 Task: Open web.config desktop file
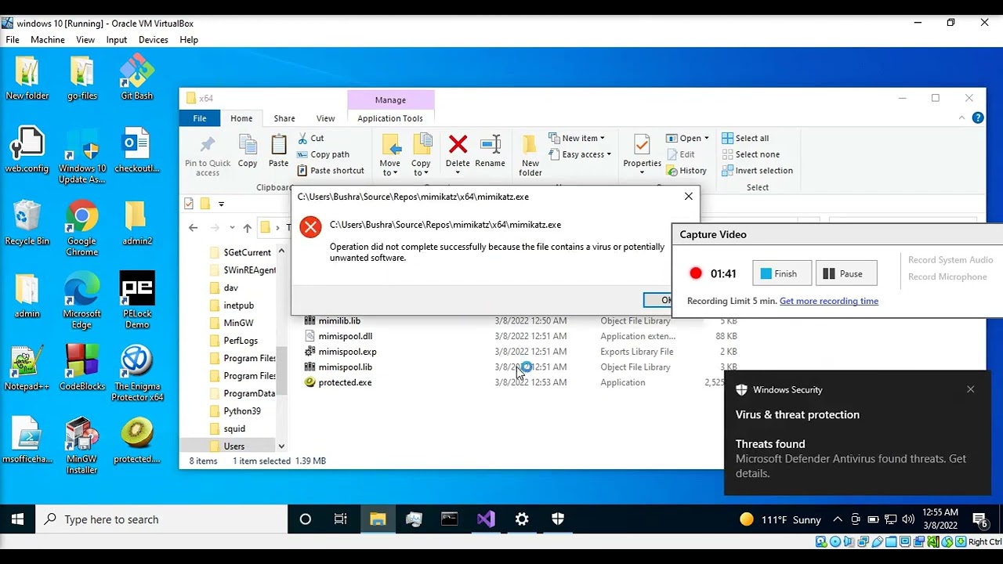[27, 150]
